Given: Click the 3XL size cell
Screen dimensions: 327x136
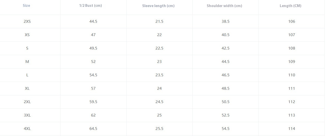Looking at the screenshot, I should click(x=27, y=115).
